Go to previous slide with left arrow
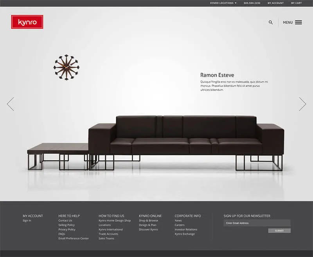The width and height of the screenshot is (313, 257). tap(10, 104)
